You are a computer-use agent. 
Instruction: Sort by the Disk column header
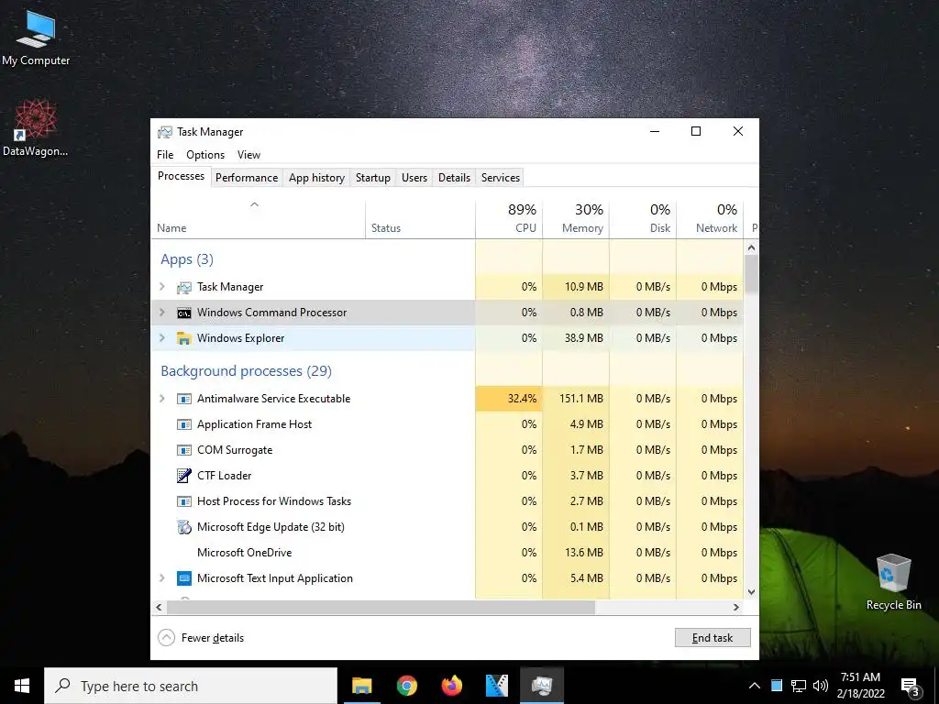(x=643, y=219)
